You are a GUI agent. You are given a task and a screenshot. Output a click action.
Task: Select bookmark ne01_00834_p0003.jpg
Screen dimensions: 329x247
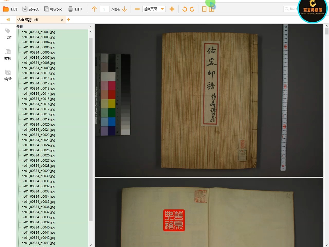[x=38, y=37]
